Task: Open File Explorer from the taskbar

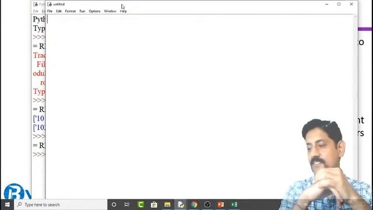Action: coord(167,205)
